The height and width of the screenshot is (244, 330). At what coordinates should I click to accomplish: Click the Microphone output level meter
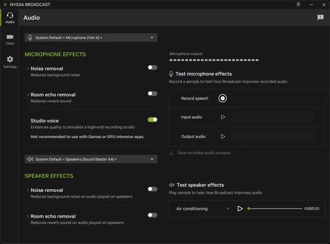[x=214, y=60]
